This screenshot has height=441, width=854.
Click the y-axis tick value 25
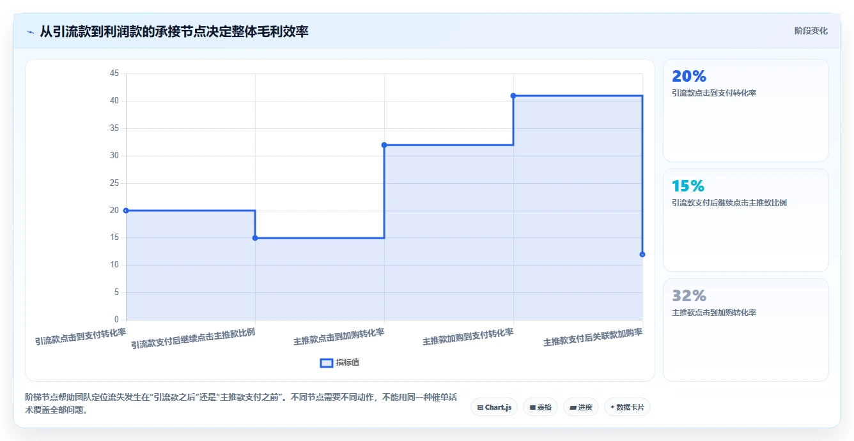(x=114, y=183)
